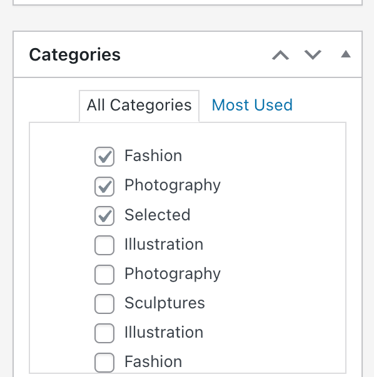Viewport: 374px width, 377px height.
Task: Uncheck the checked Photography category
Action: tap(104, 187)
